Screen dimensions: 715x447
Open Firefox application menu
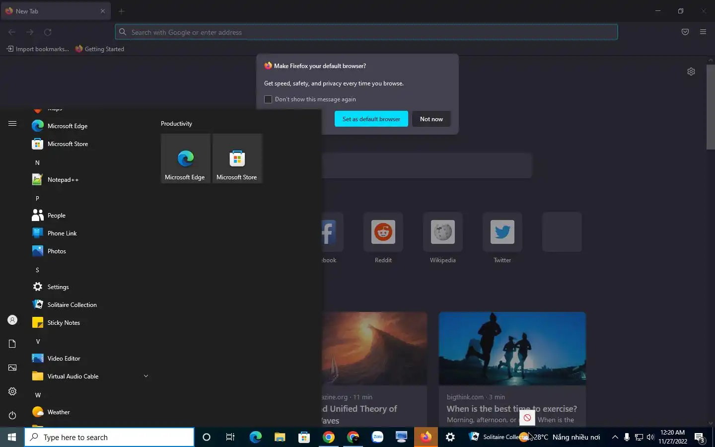point(703,32)
